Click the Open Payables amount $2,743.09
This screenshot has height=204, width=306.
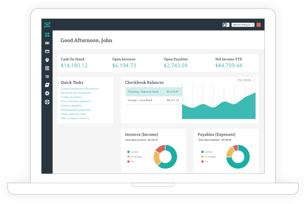(x=175, y=66)
